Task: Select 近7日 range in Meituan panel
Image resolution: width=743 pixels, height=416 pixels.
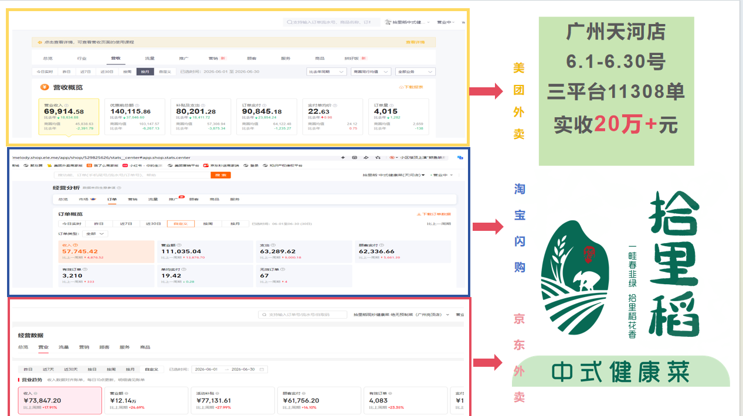Action: point(86,71)
